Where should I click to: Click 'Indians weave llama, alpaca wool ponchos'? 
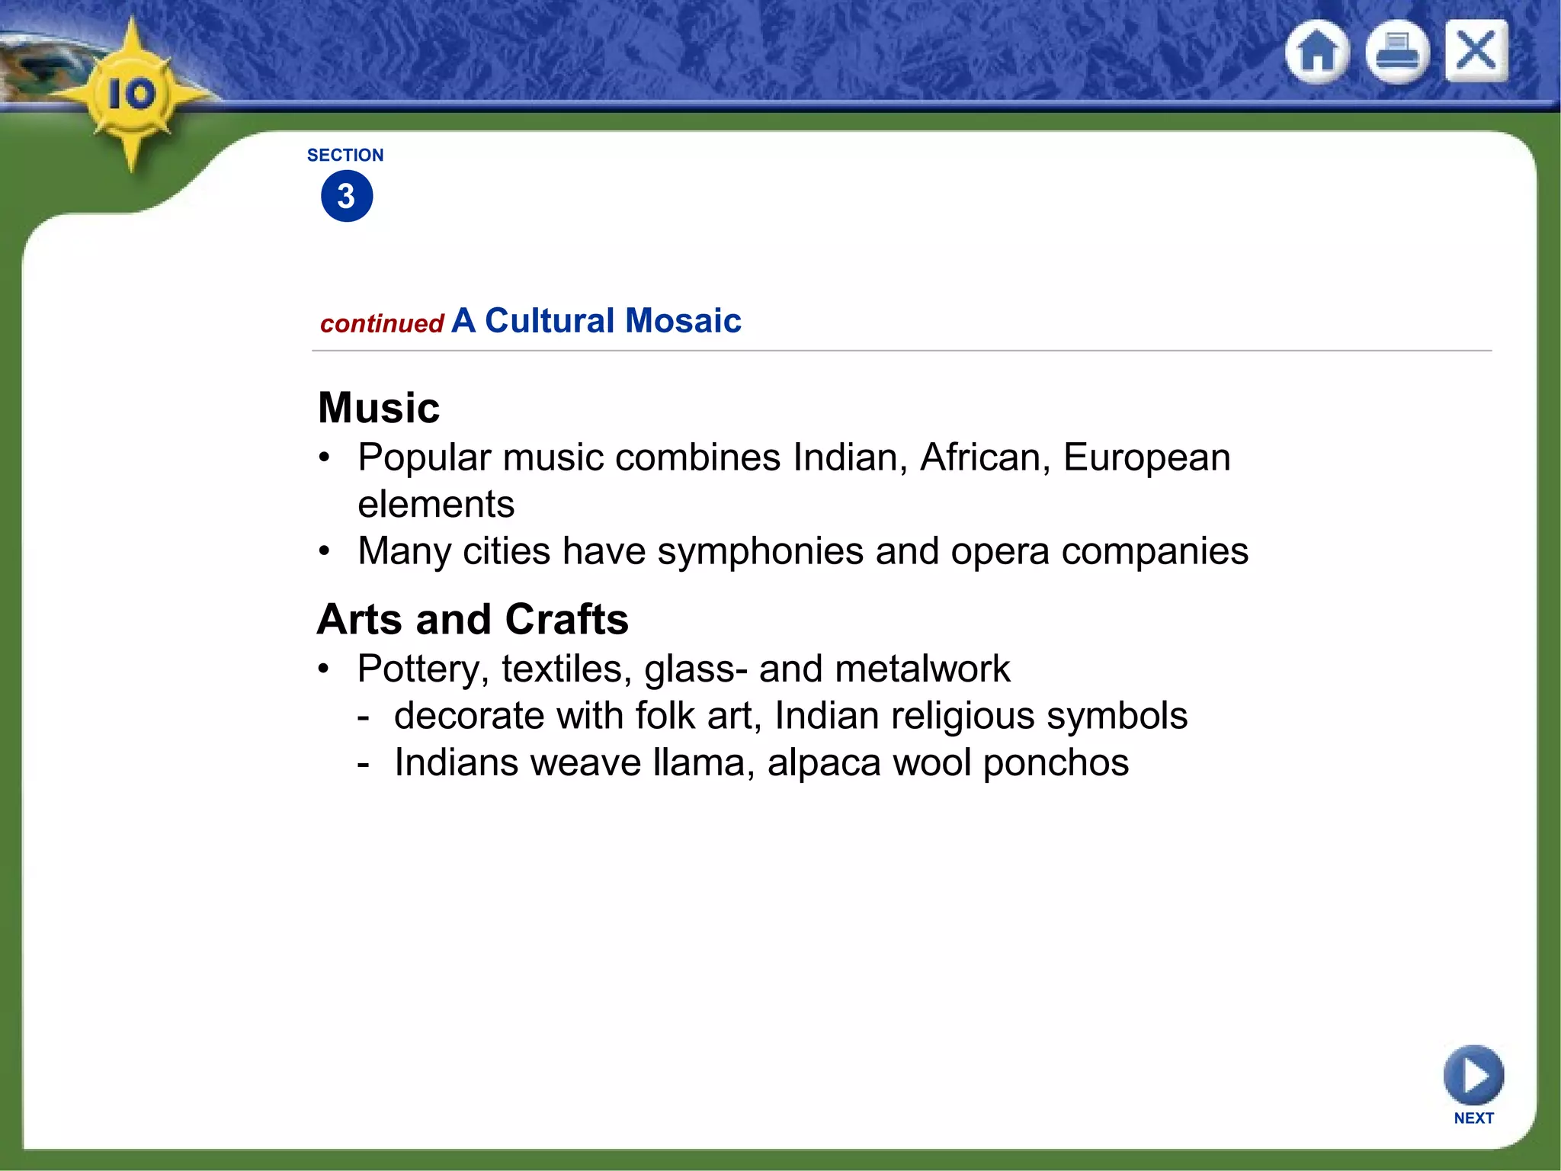(761, 763)
